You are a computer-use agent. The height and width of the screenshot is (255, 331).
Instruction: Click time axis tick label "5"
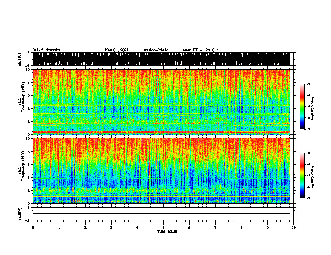click(163, 227)
